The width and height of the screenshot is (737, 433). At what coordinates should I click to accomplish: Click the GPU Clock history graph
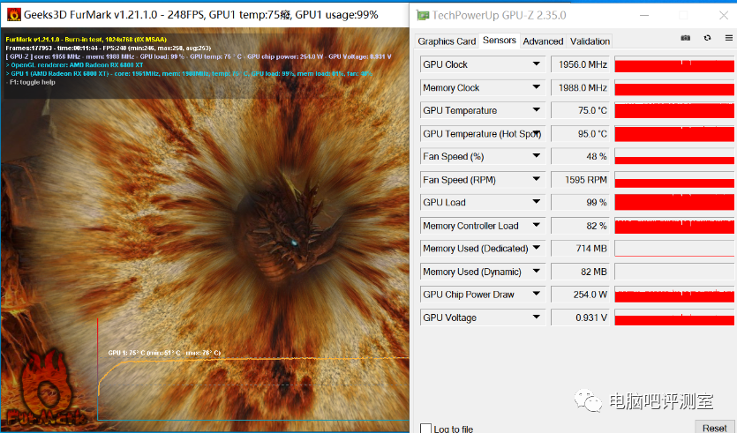point(674,64)
